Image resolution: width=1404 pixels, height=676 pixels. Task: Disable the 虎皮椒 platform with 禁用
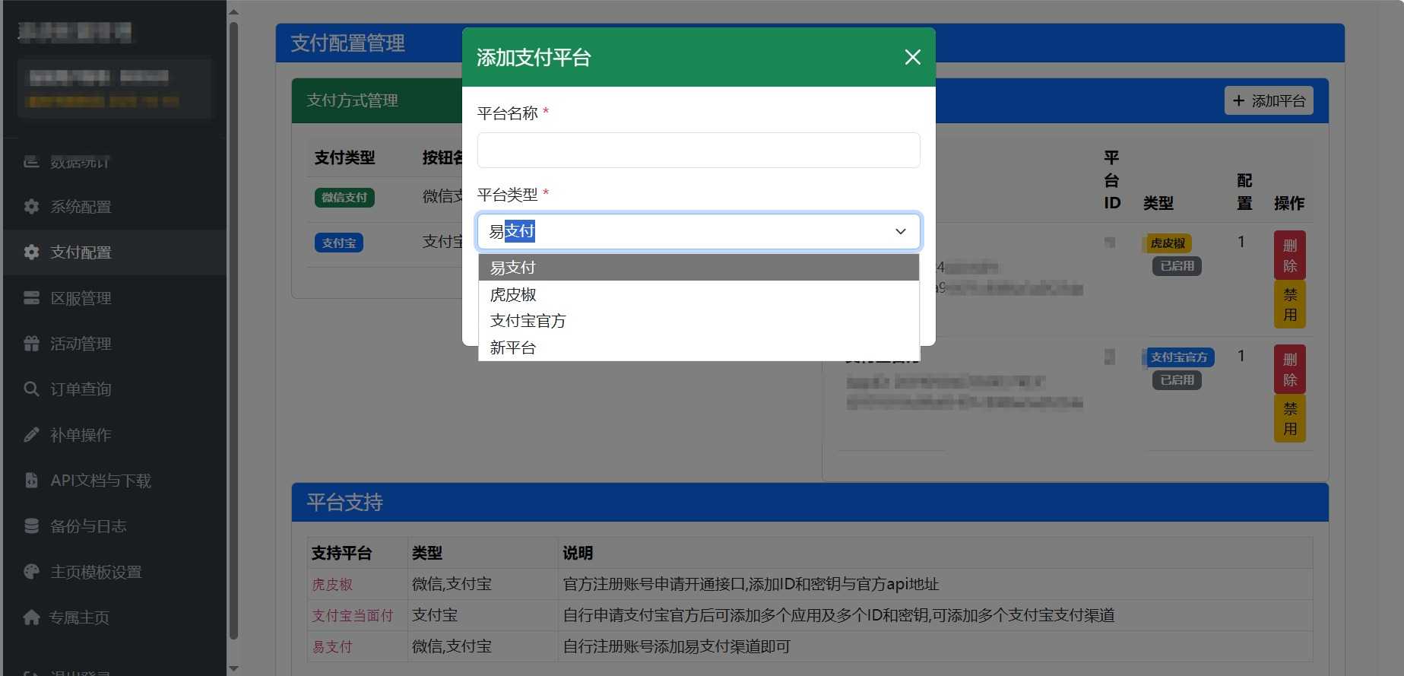1289,304
